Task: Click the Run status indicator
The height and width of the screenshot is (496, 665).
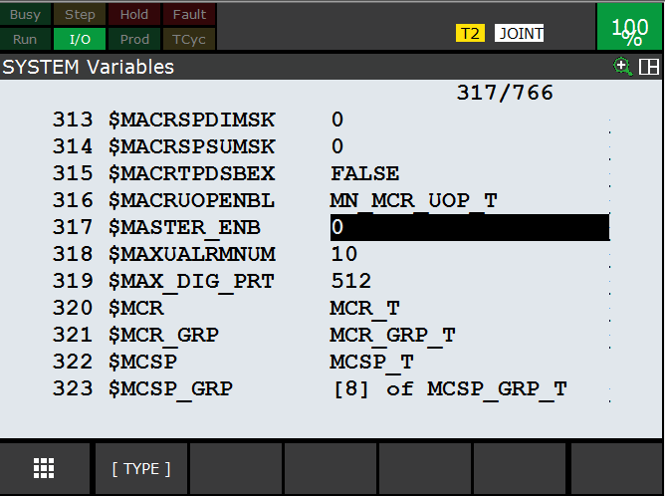Action: click(26, 39)
